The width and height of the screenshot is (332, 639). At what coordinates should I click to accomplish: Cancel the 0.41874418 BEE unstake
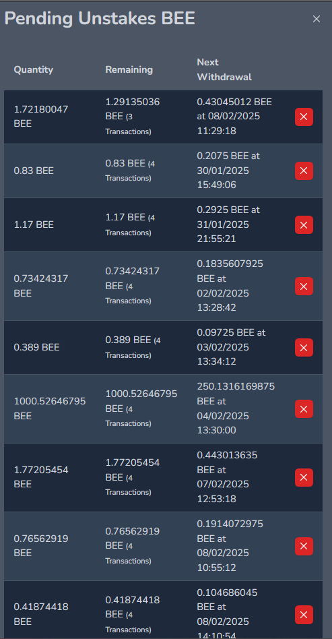point(304,615)
